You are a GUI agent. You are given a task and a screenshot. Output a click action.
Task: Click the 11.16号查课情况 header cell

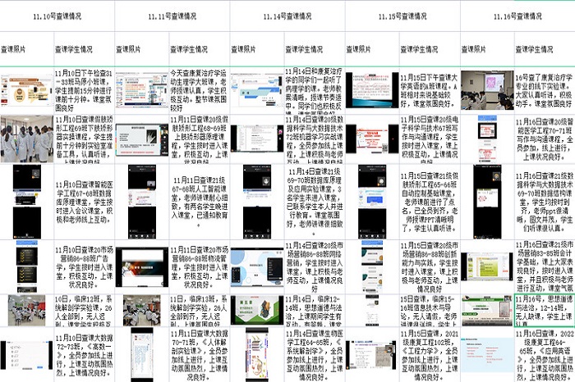point(517,16)
